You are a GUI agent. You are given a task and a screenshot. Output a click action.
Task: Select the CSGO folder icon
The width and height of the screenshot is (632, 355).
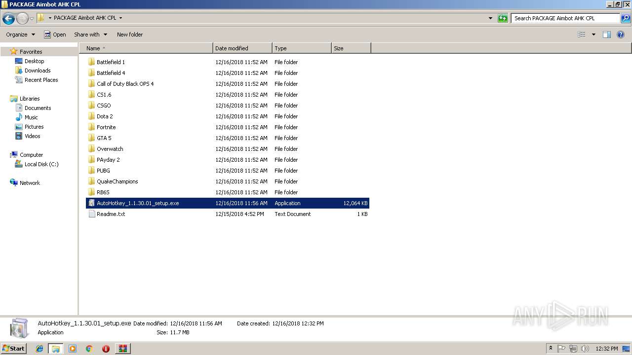pos(91,106)
